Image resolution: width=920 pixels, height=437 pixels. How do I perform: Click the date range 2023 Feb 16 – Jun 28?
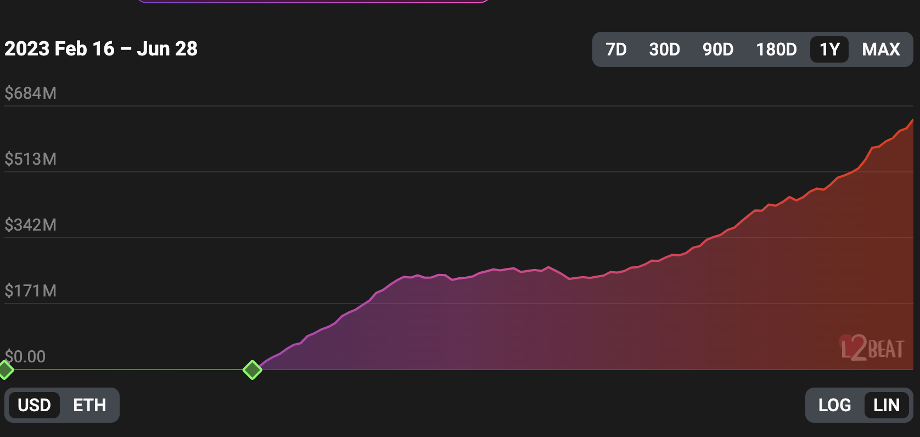coord(101,49)
